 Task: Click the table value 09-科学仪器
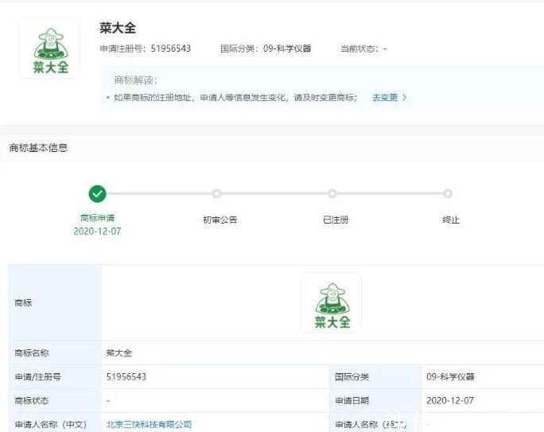point(450,377)
